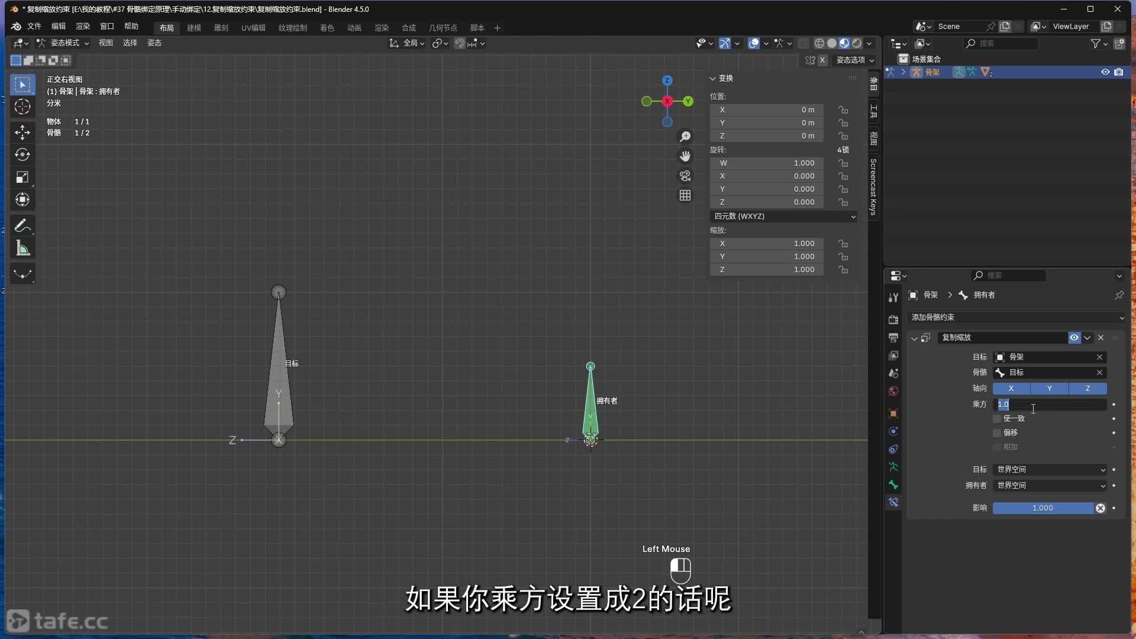Open the 文件 menu
This screenshot has height=639, width=1136.
(34, 27)
